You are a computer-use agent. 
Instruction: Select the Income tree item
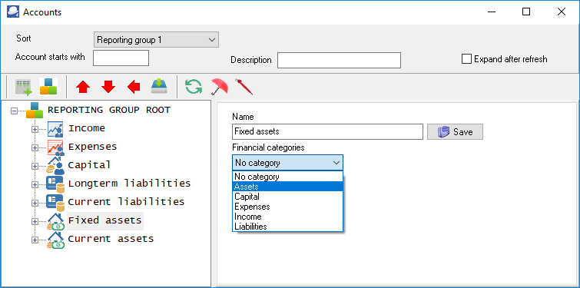point(87,128)
